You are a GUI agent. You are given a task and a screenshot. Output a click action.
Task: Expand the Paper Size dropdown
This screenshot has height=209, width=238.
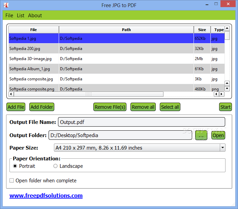click(223, 148)
